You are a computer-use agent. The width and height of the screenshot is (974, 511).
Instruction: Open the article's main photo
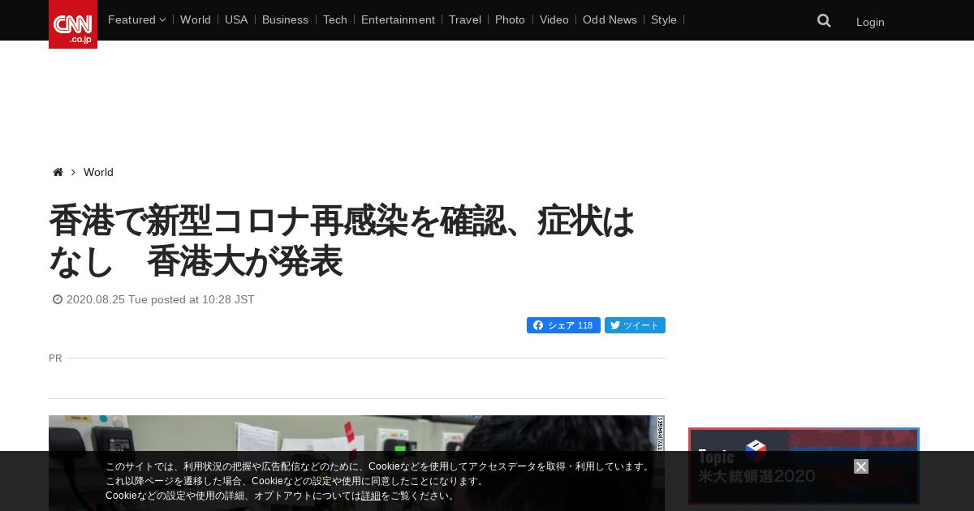pos(356,463)
